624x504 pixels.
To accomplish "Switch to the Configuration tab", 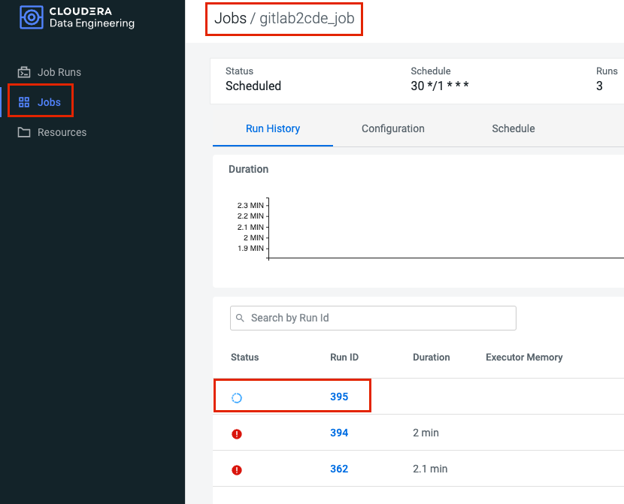I will (393, 128).
